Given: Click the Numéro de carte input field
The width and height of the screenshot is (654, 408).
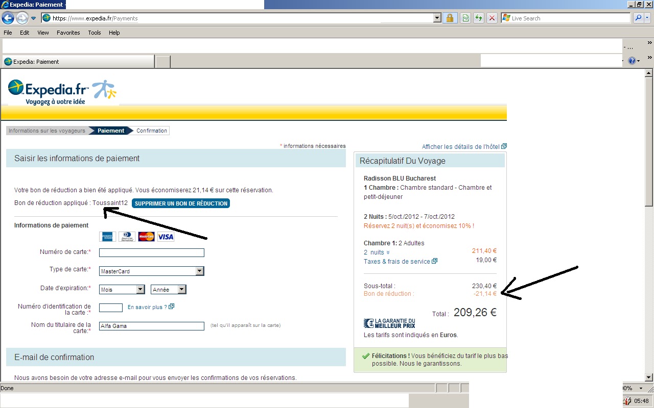Looking at the screenshot, I should (x=151, y=252).
